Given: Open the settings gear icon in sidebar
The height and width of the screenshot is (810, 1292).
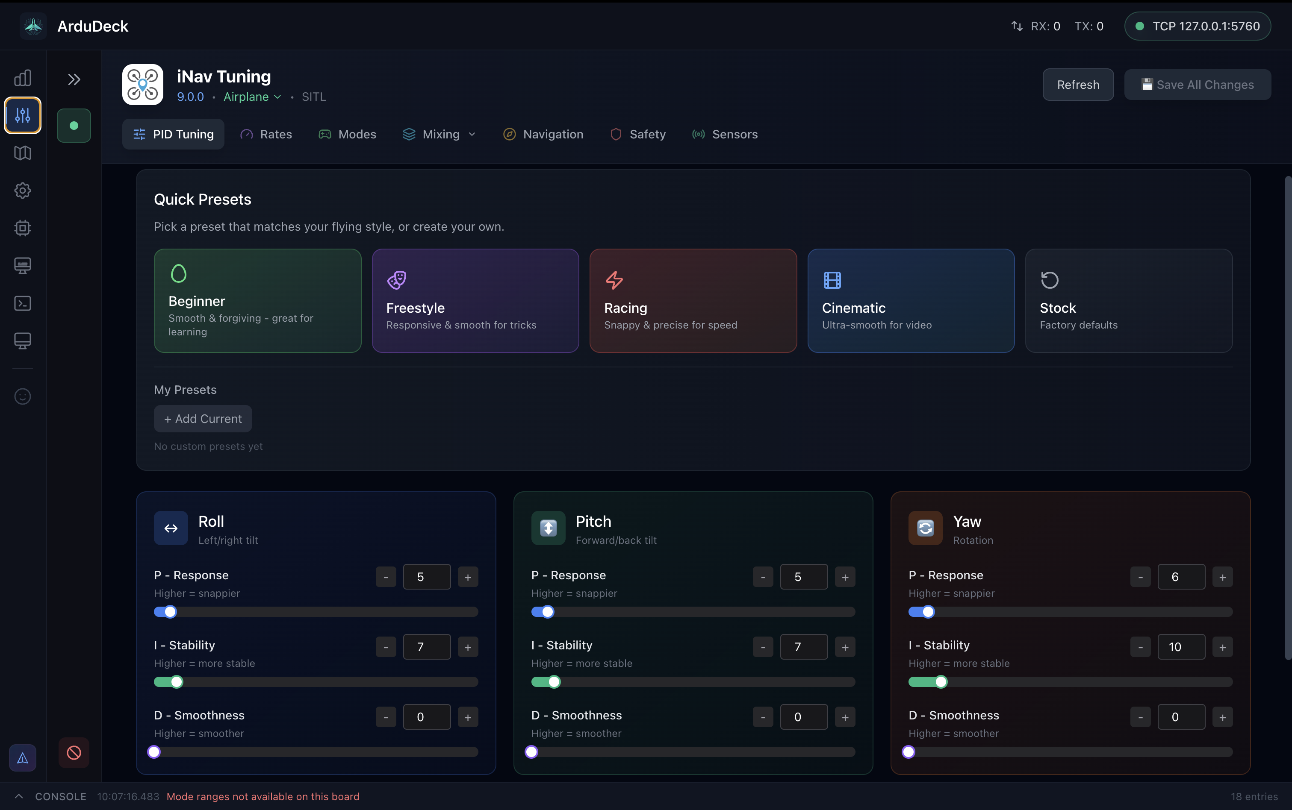Looking at the screenshot, I should tap(23, 191).
